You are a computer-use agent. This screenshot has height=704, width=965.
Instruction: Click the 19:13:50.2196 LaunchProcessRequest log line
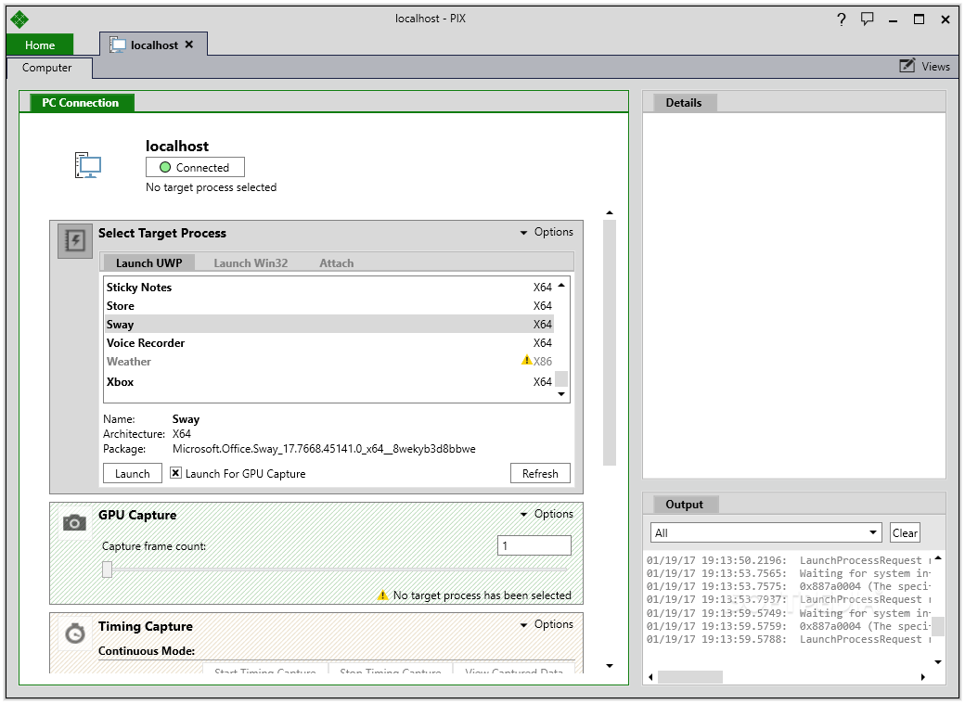[789, 560]
